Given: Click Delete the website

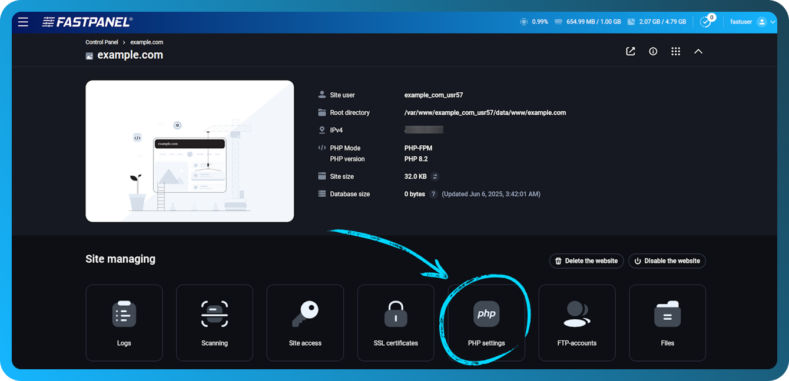Looking at the screenshot, I should [586, 261].
